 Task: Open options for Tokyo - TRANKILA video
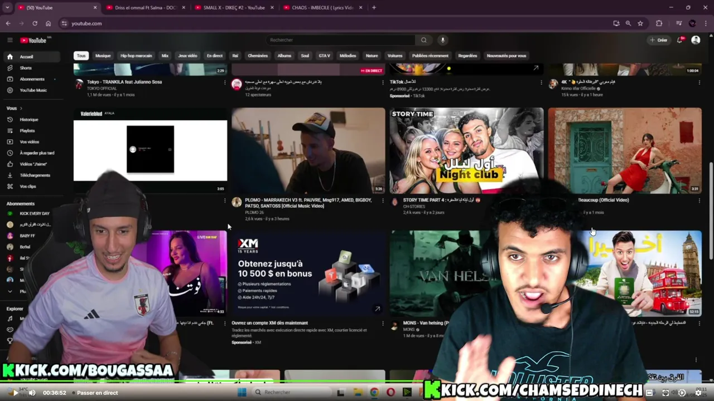(225, 82)
